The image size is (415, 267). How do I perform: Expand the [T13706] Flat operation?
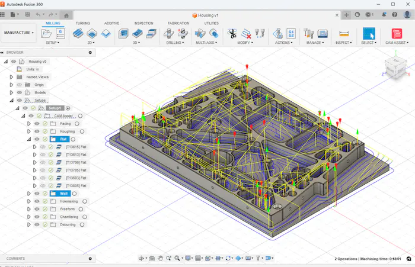[x=34, y=162]
